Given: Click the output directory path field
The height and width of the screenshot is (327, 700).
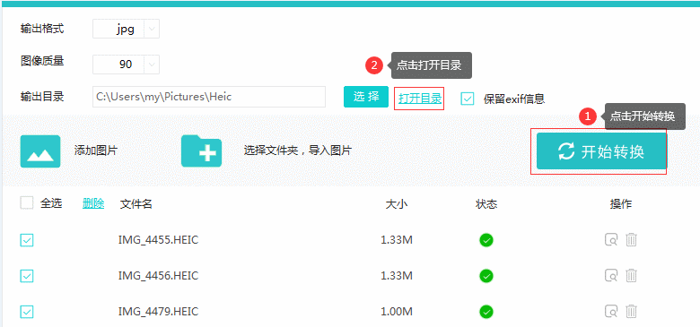Looking at the screenshot, I should pyautogui.click(x=209, y=97).
